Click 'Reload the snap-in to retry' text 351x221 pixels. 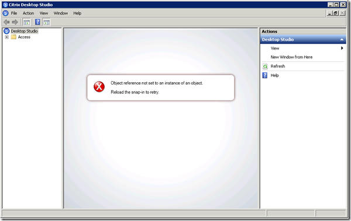pyautogui.click(x=135, y=92)
